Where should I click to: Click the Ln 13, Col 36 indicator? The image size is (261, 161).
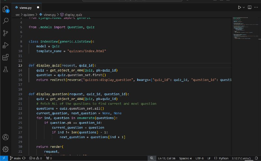tap(167, 158)
